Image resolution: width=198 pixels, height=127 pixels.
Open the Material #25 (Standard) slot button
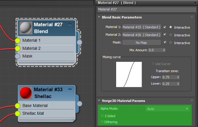[x=142, y=27]
